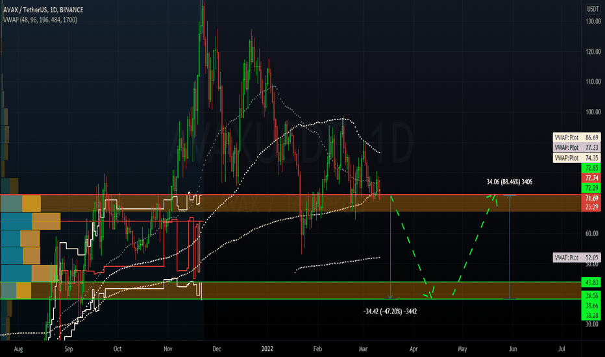Screen dimensions: 605x357
Task: Click the red 72.74 price label
Action: [591, 178]
